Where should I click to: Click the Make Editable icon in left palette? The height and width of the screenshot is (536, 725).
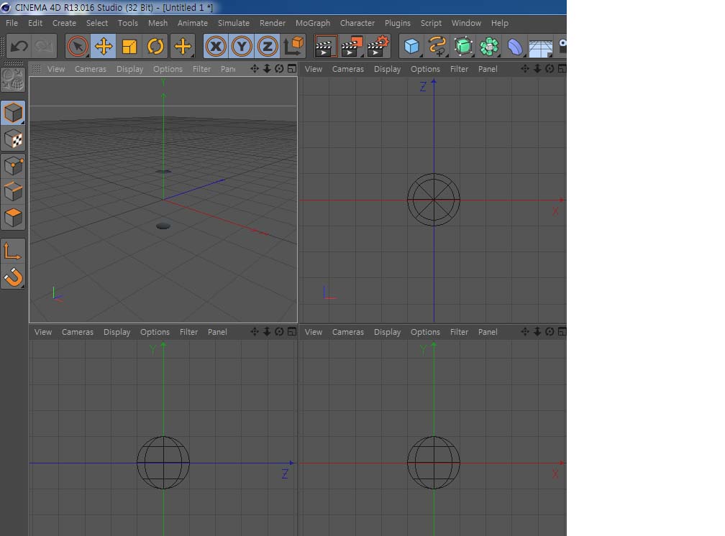pyautogui.click(x=13, y=80)
